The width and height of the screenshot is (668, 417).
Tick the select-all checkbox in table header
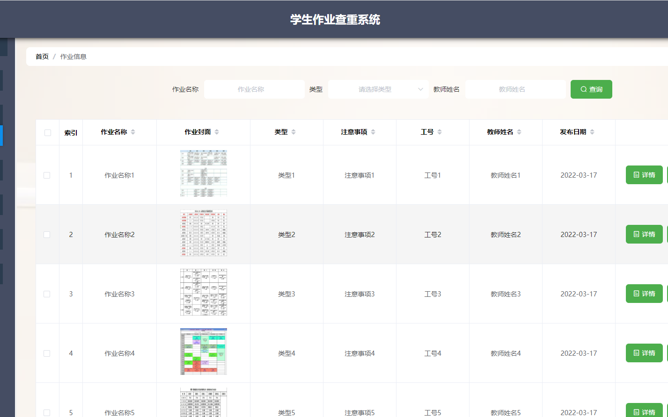click(x=48, y=133)
